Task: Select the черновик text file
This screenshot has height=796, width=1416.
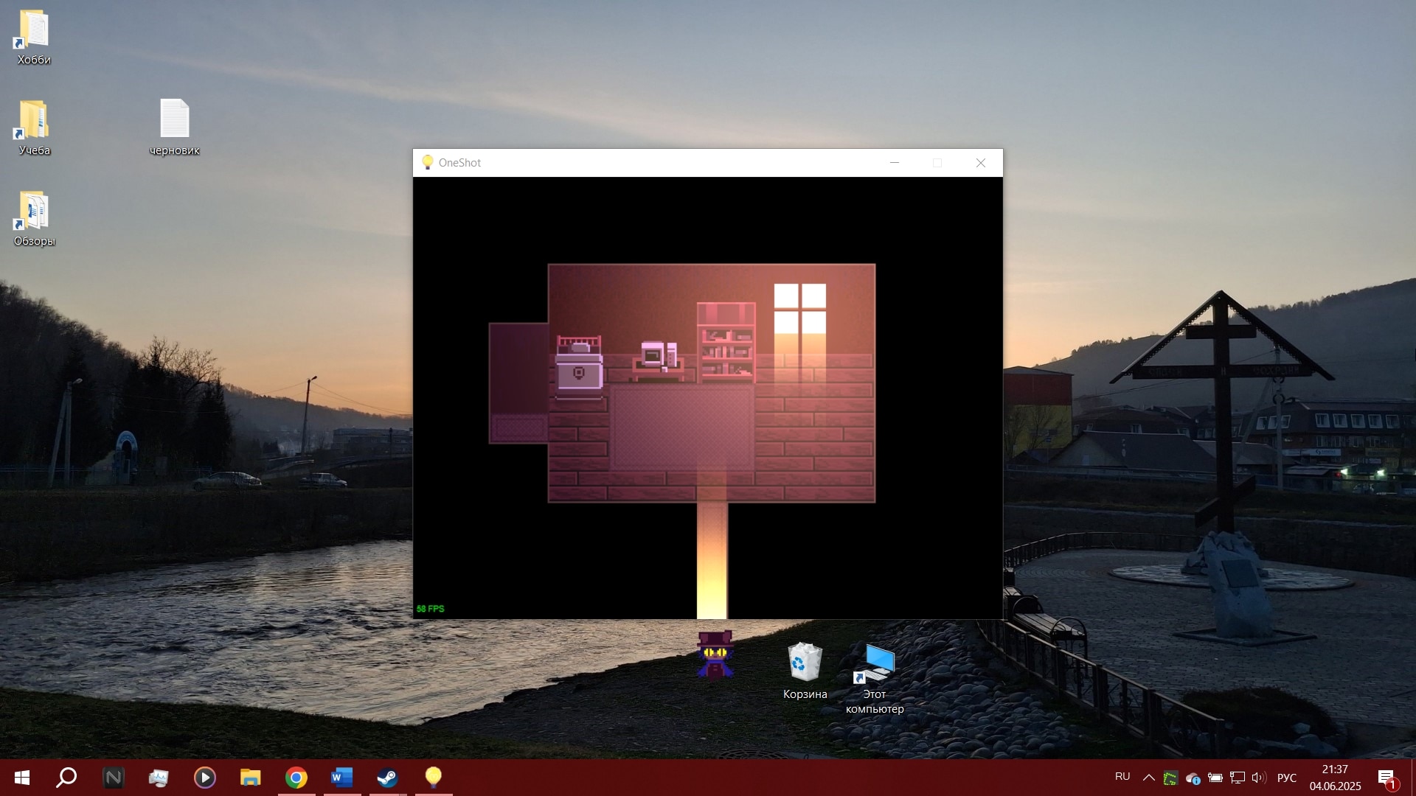Action: (x=175, y=128)
